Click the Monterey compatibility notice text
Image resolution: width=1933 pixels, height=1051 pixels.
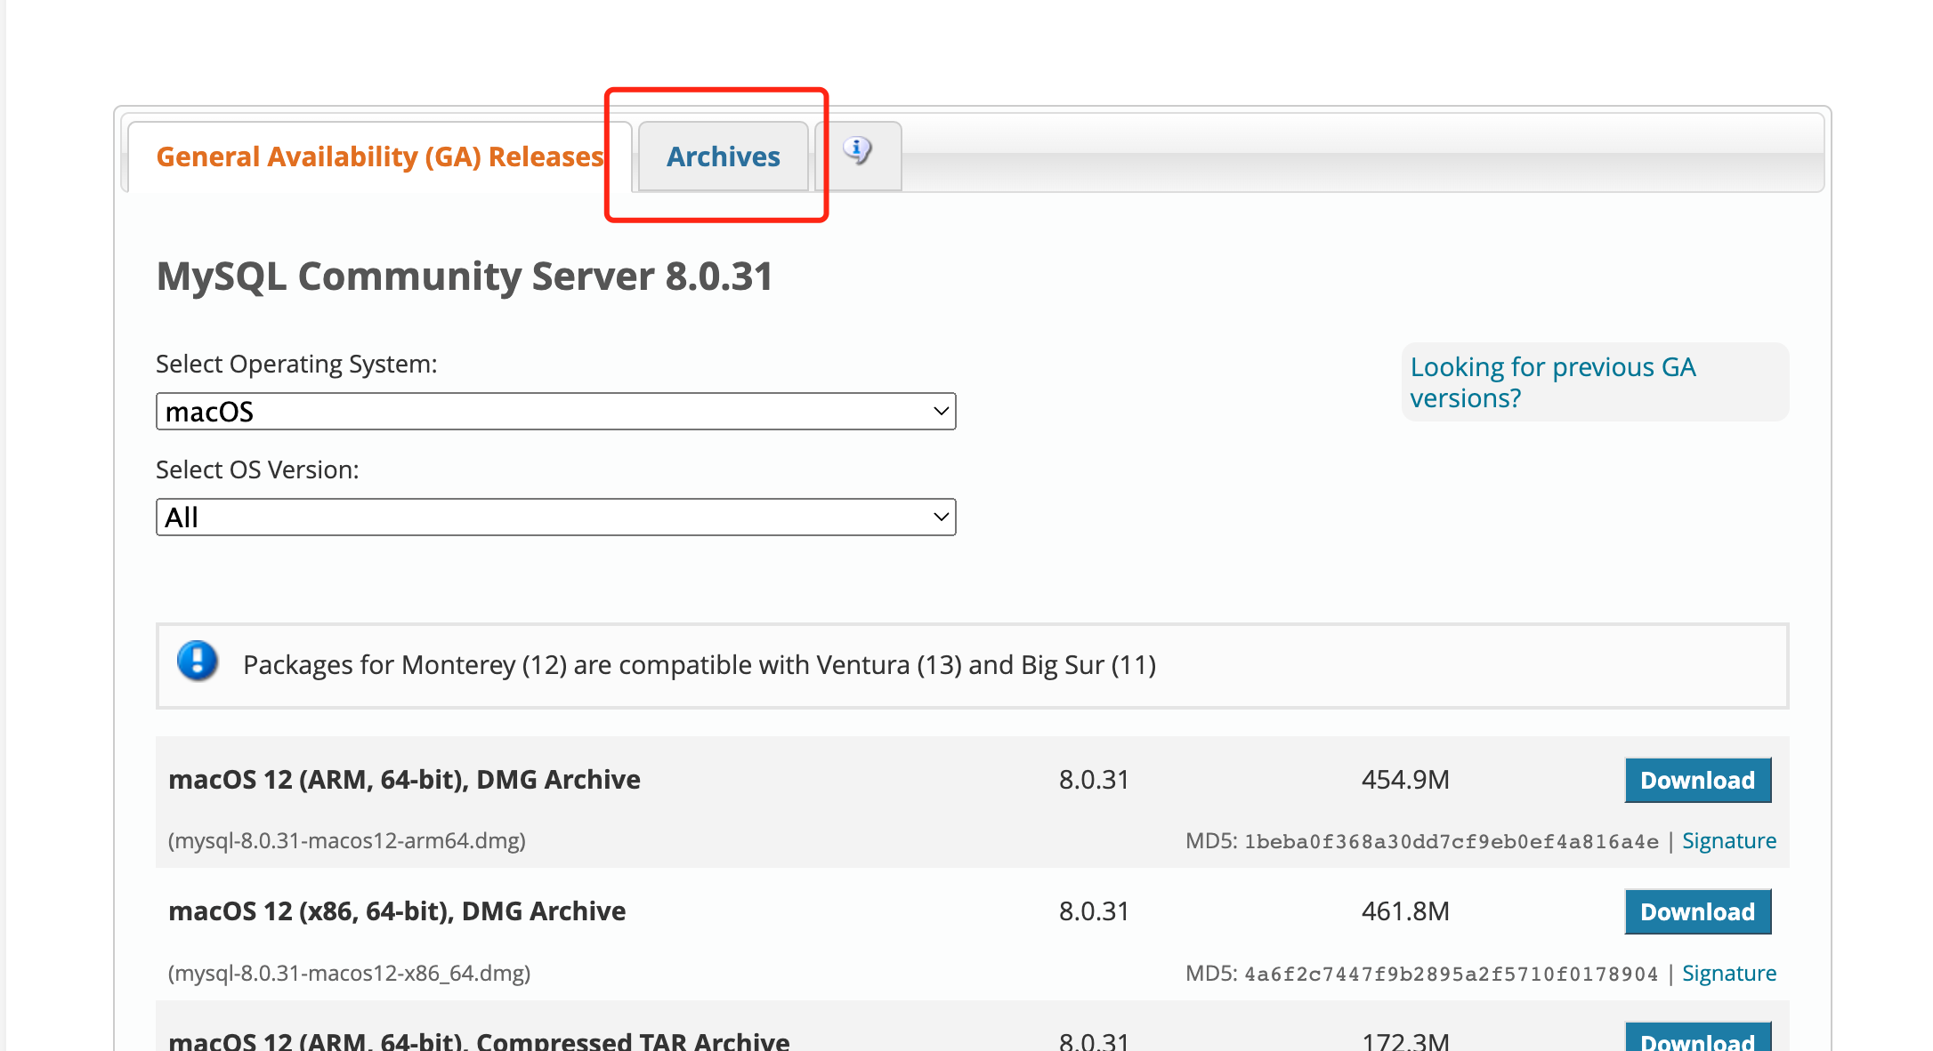tap(700, 665)
